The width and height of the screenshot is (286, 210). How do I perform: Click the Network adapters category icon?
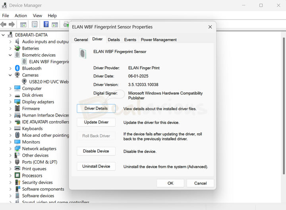pyautogui.click(x=17, y=148)
